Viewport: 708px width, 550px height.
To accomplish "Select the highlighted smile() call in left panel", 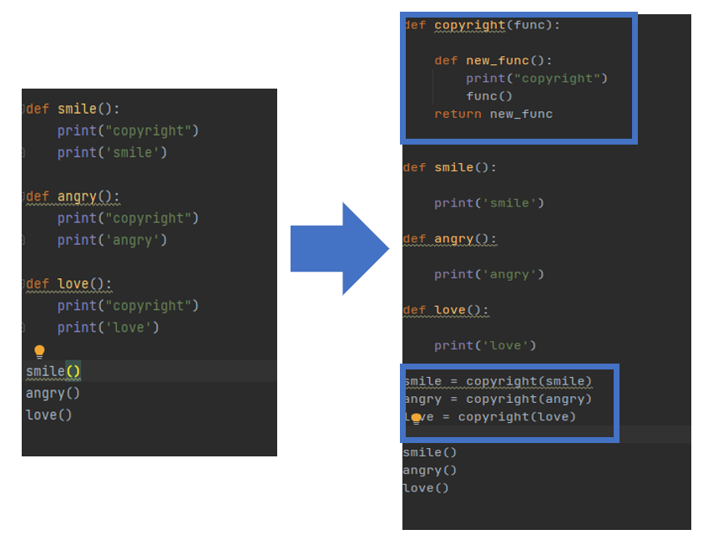I will click(52, 370).
